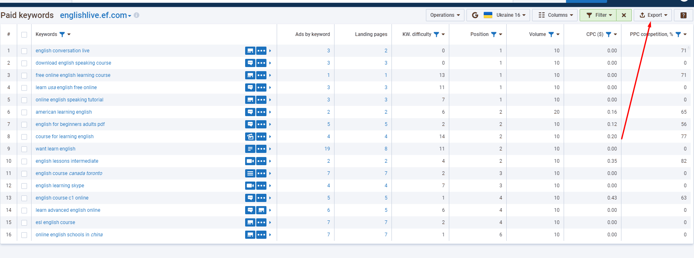The height and width of the screenshot is (258, 694).
Task: Check the box for english learning skype
Action: 24,186
